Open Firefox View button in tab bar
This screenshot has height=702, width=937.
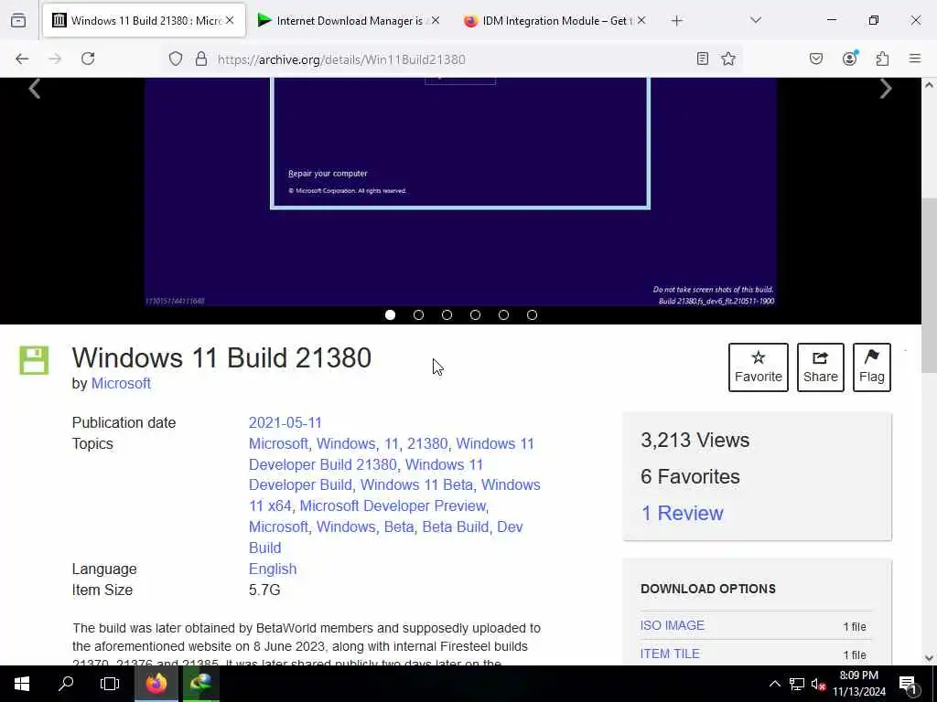[18, 20]
